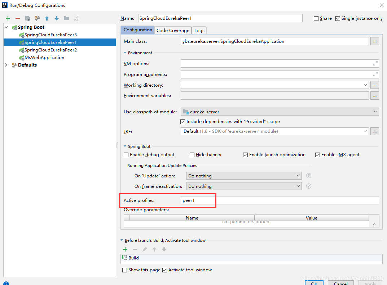This screenshot has height=285, width=387.
Task: Focus the Active profiles field
Action: pos(280,200)
